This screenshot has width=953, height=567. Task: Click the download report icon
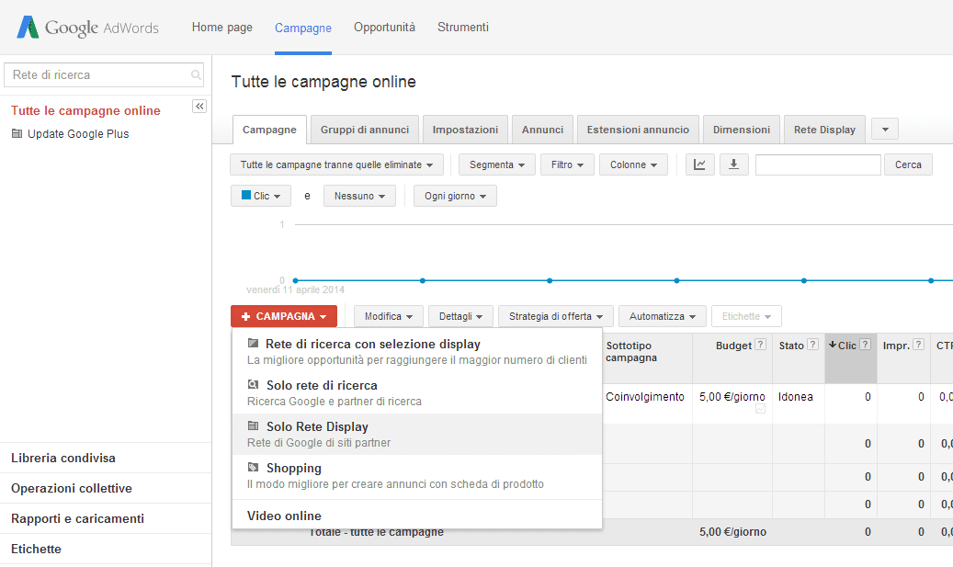(732, 164)
